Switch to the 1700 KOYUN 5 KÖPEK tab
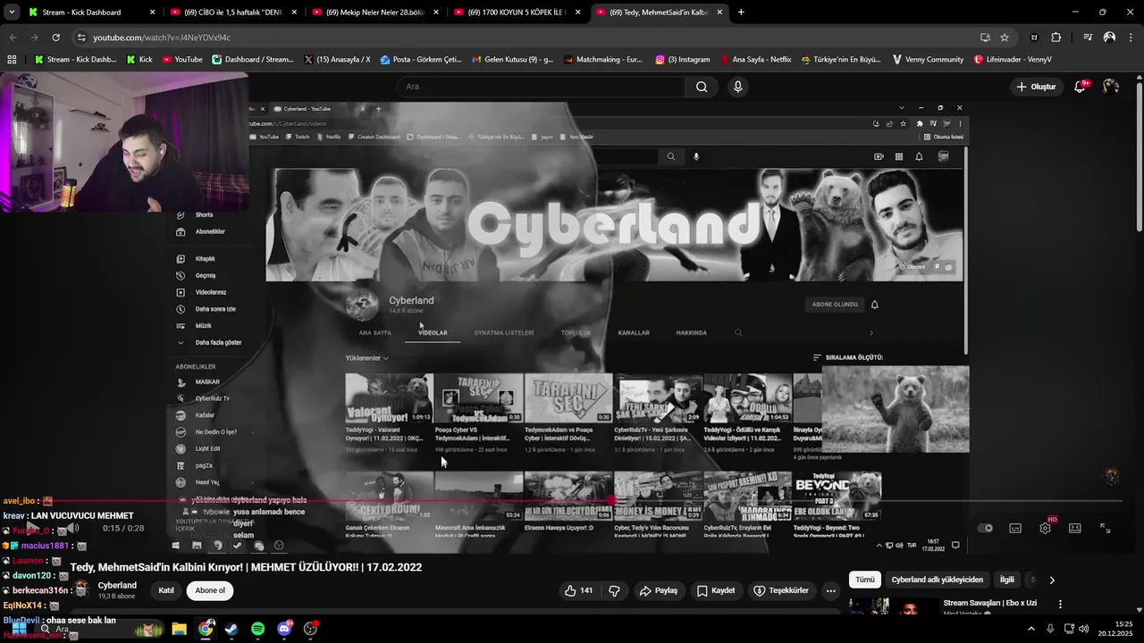The height and width of the screenshot is (643, 1144). coord(517,13)
